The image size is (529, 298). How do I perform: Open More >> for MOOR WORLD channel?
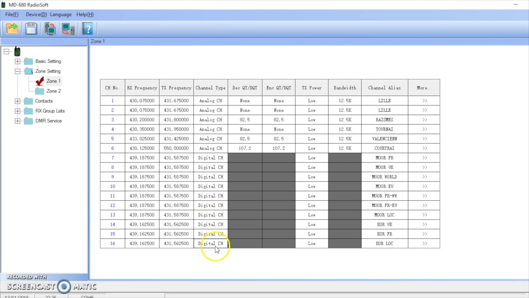coord(424,177)
